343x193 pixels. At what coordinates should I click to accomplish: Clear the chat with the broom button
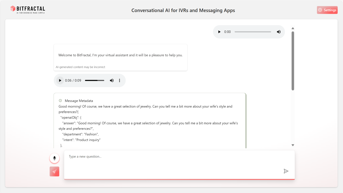coord(54,172)
